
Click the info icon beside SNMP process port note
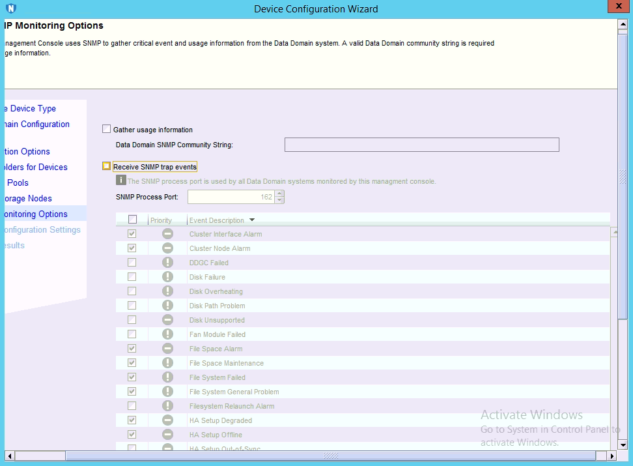[120, 181]
